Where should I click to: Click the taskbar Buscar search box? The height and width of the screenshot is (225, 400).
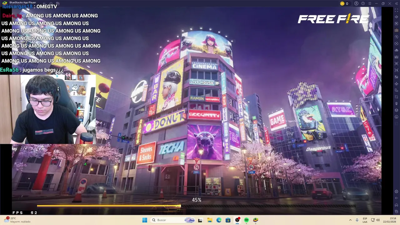[172, 220]
